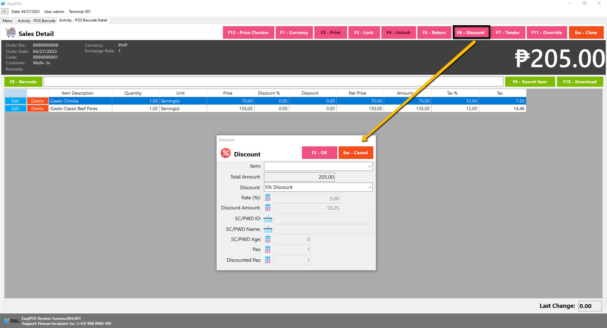The height and width of the screenshot is (328, 607).
Task: Click the hamburger menu toggle button
Action: [x=4, y=12]
